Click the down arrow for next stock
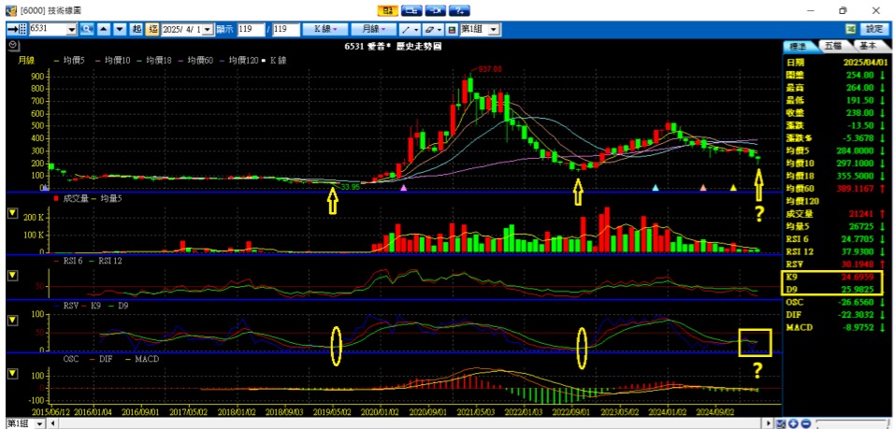 point(121,30)
